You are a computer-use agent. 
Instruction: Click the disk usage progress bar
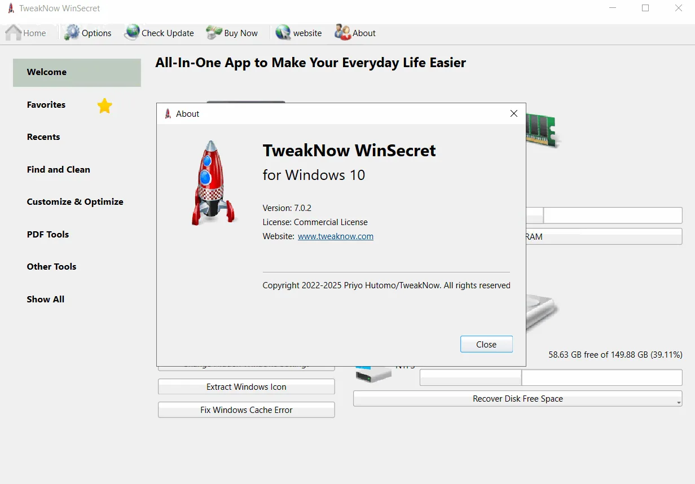[x=551, y=377]
